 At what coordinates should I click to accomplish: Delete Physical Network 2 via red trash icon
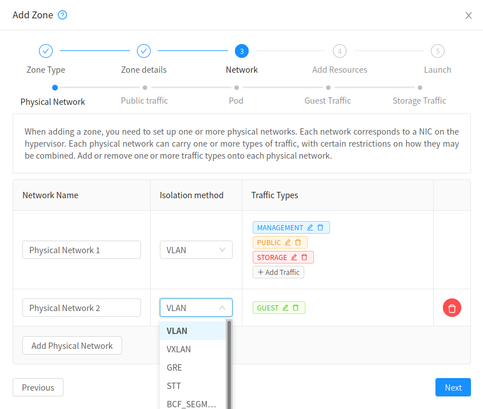(x=451, y=308)
